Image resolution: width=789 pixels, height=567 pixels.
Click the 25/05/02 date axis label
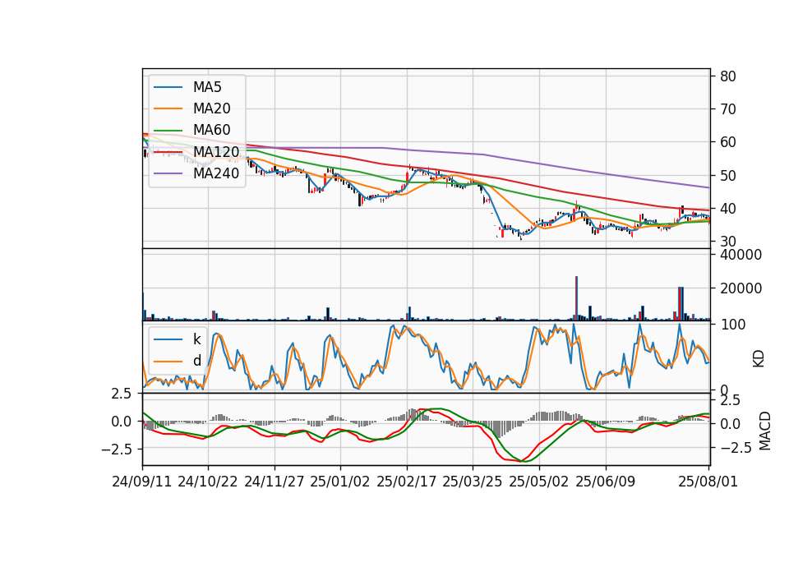pyautogui.click(x=539, y=482)
